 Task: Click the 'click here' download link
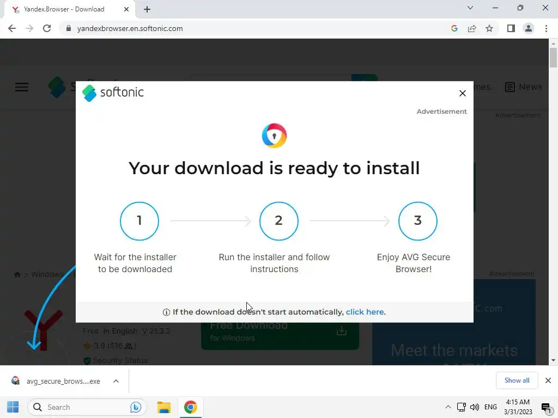(x=365, y=312)
